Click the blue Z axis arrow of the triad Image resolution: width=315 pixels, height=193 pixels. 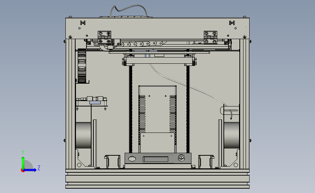point(30,170)
